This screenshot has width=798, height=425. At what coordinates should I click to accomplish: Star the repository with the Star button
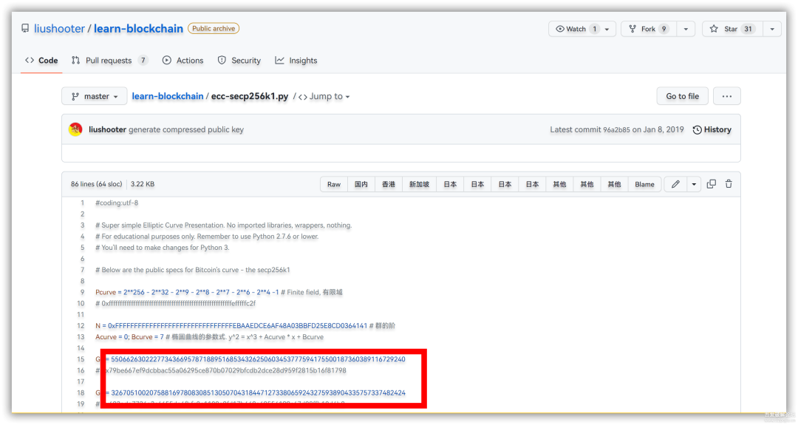coord(732,29)
